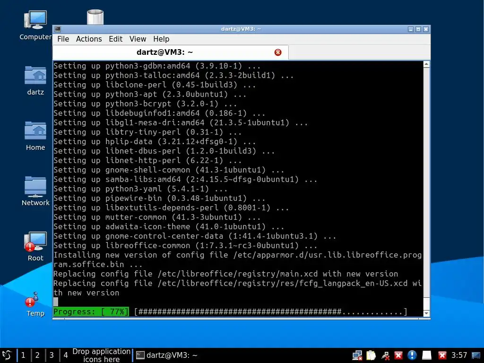Click the line 'Setting up adwaita-icon-theme'
Image resolution: width=484 pixels, height=363 pixels.
(x=169, y=226)
